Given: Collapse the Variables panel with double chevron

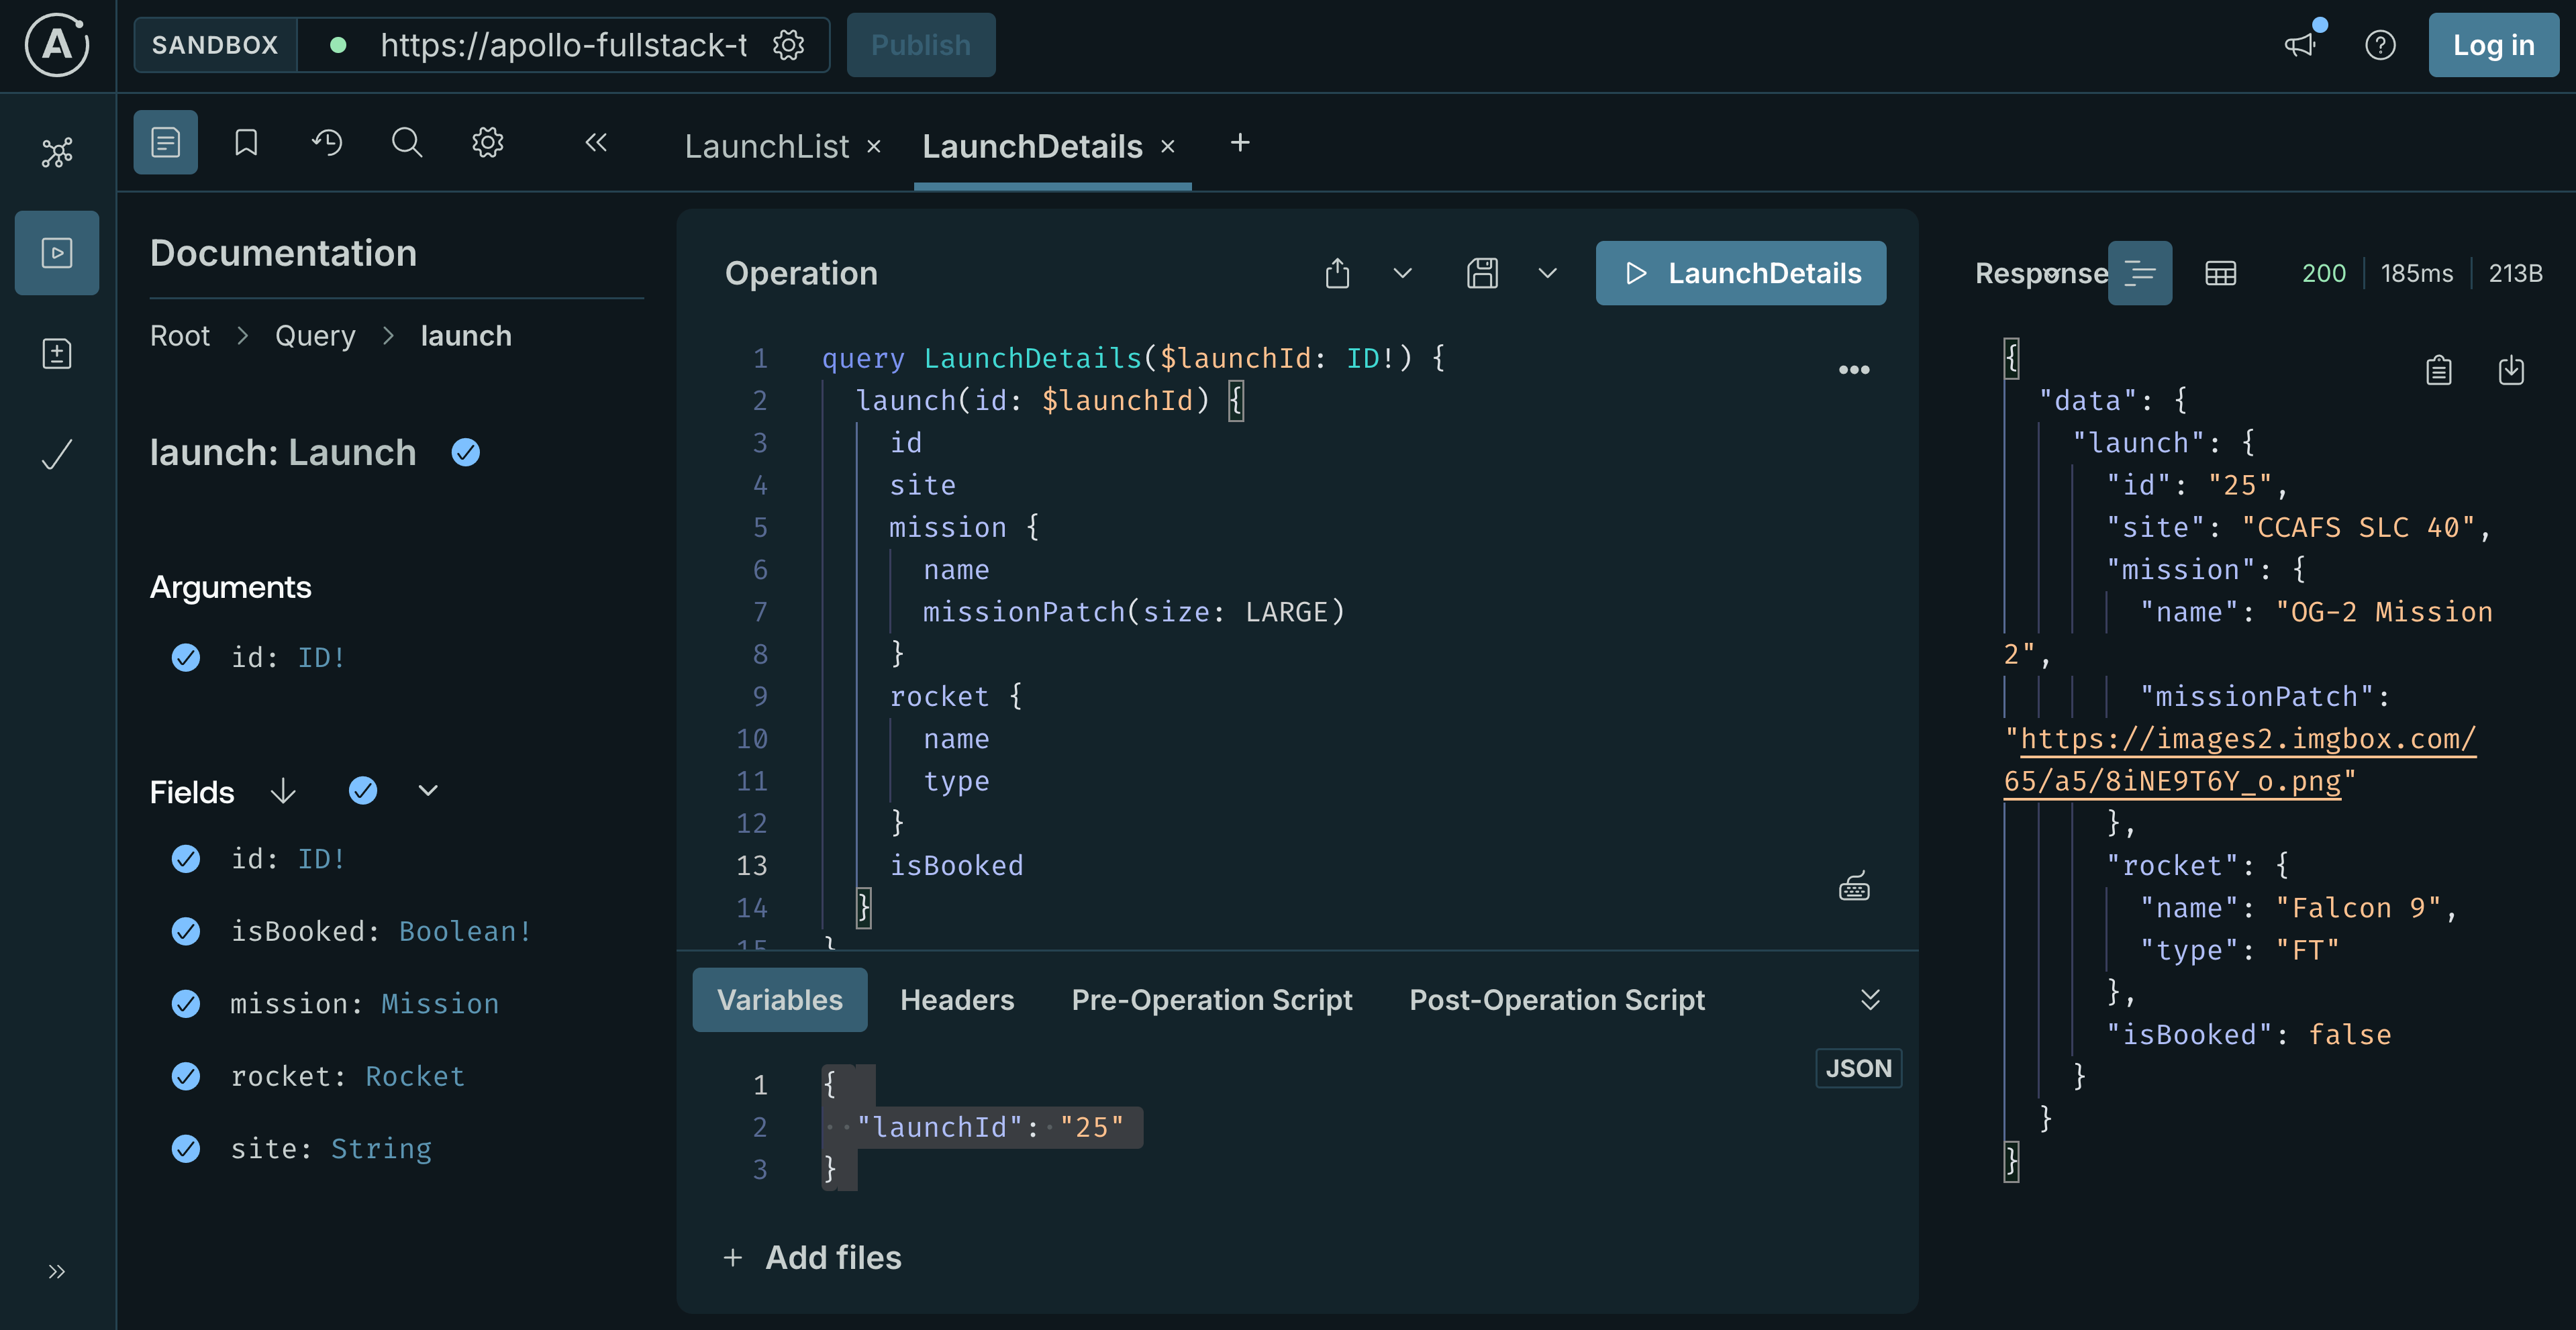Looking at the screenshot, I should [x=1870, y=999].
